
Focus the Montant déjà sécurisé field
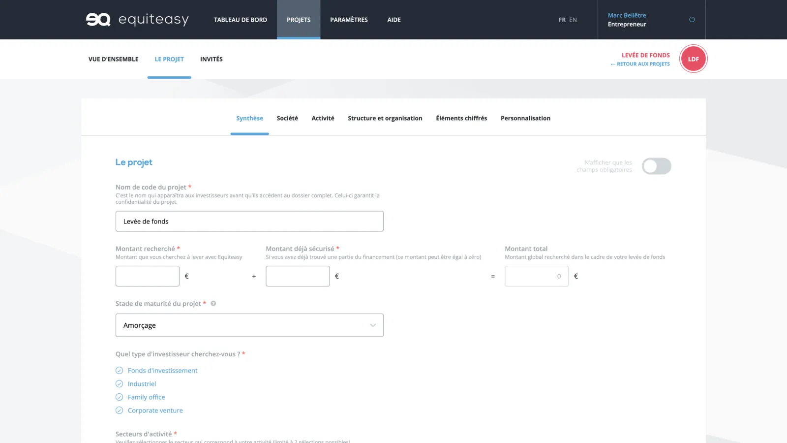tap(298, 276)
